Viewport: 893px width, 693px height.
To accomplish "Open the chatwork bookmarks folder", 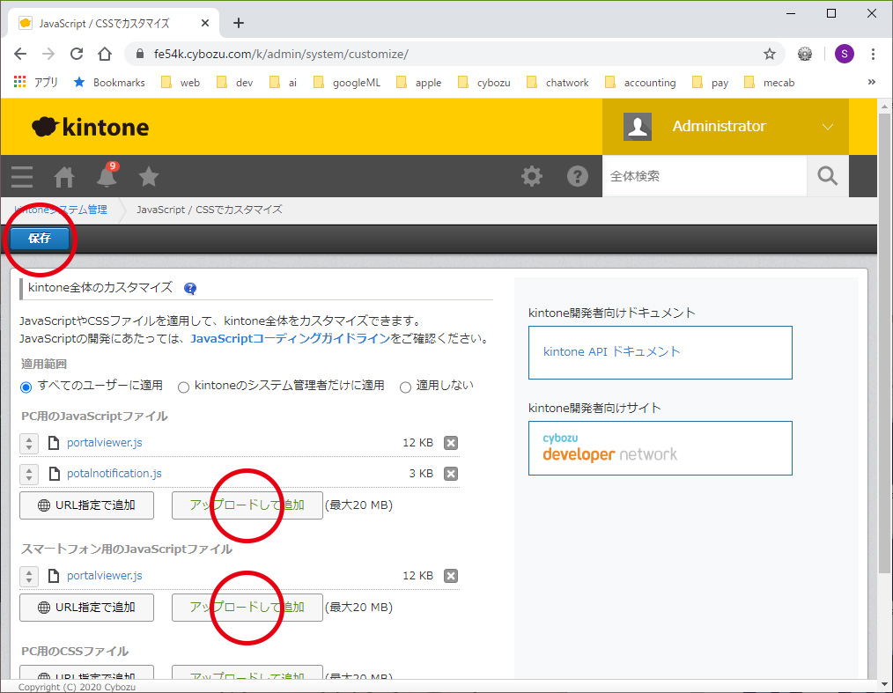I will tap(557, 83).
